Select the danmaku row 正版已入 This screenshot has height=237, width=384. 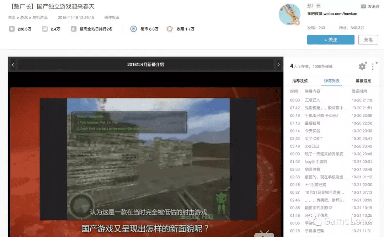pos(331,100)
